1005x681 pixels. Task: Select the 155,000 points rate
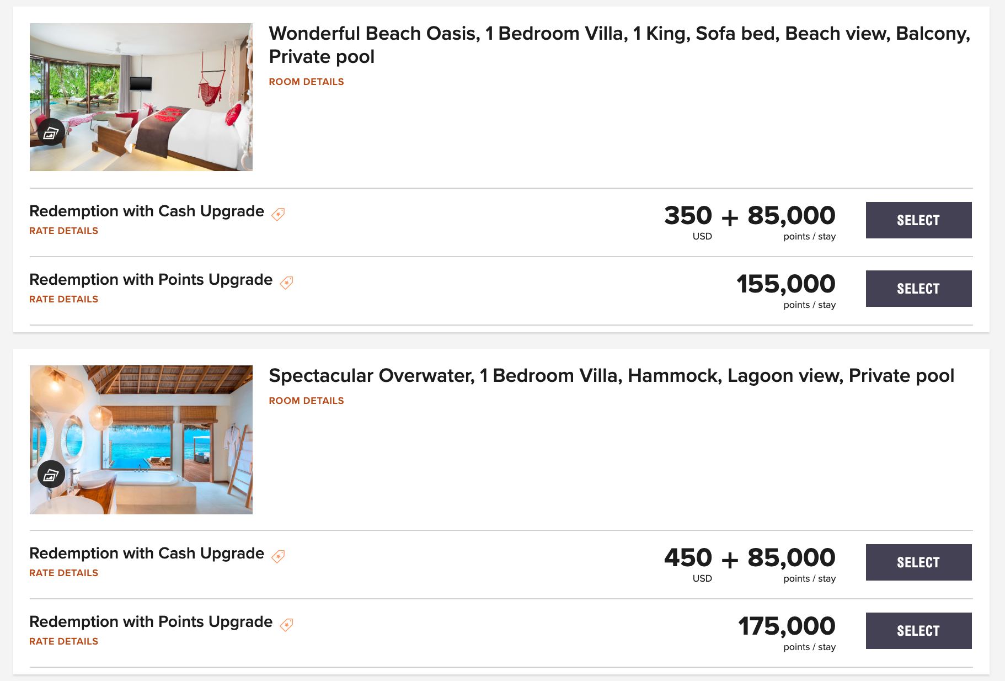(918, 289)
